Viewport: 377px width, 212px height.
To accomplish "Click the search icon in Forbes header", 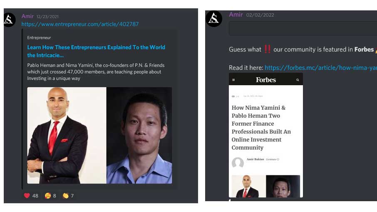I will tap(298, 80).
